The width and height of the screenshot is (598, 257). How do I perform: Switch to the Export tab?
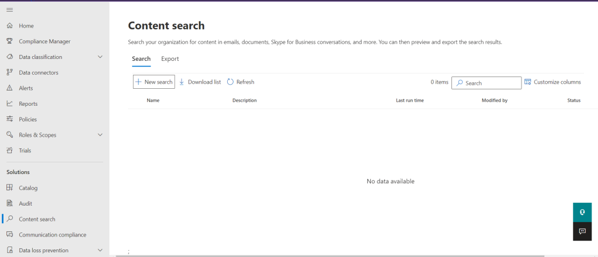pos(170,59)
